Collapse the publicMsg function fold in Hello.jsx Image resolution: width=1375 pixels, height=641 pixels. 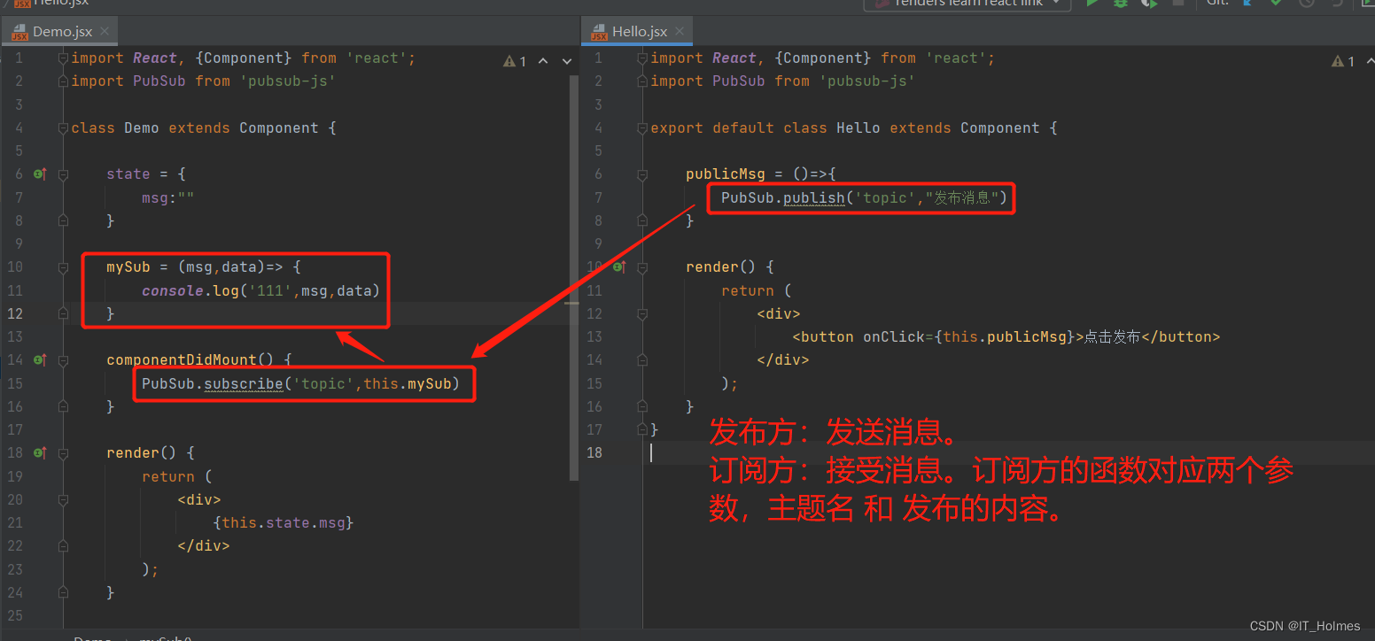tap(642, 174)
